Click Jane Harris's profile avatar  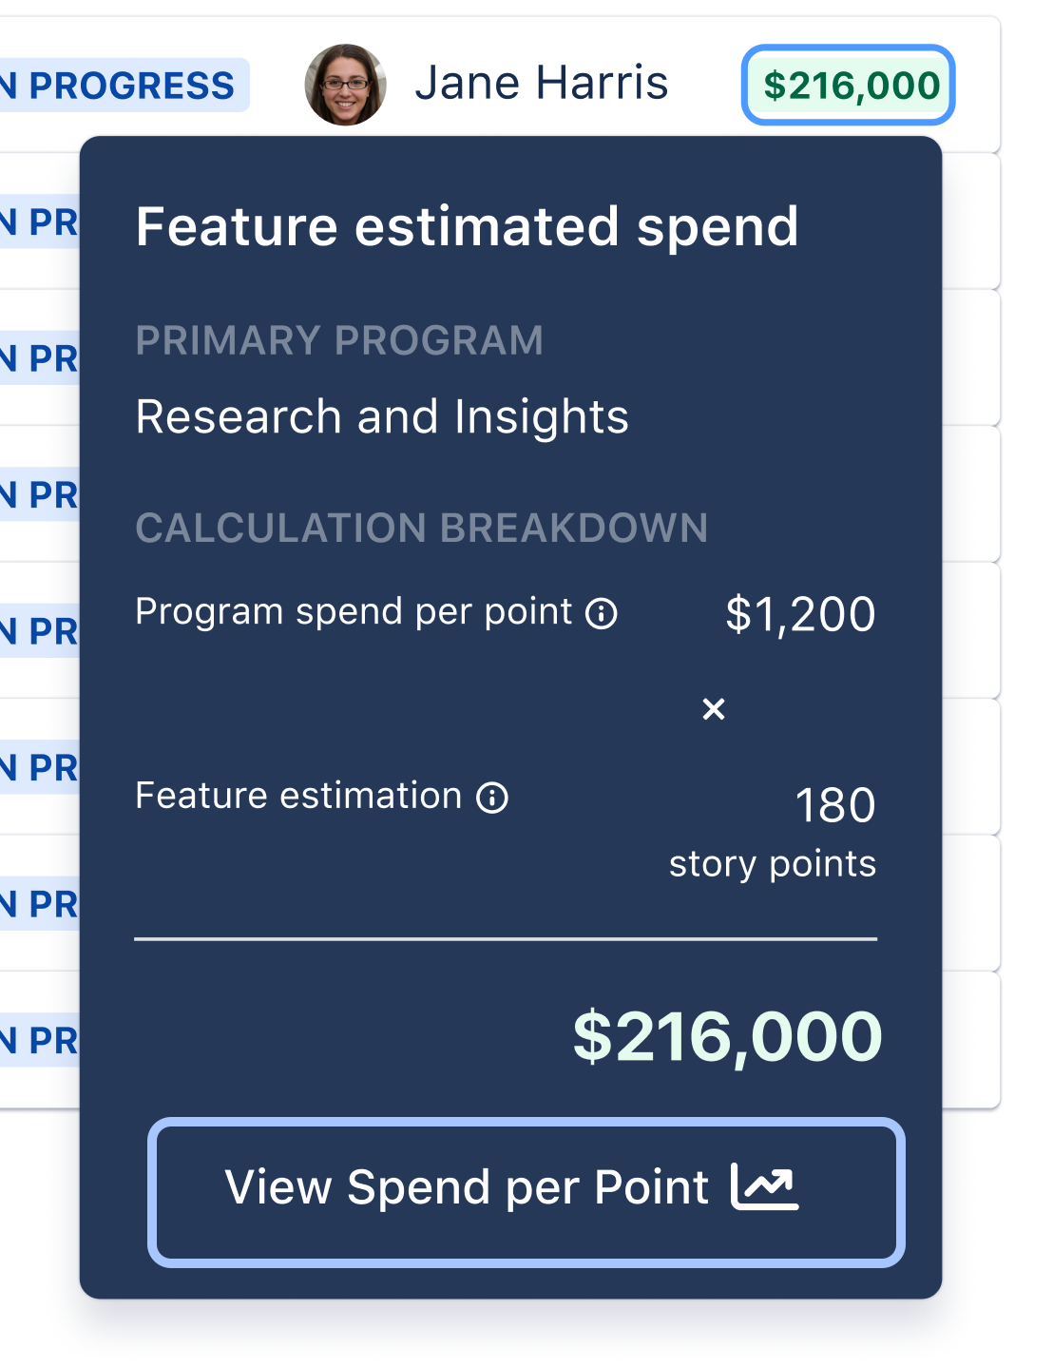click(x=344, y=83)
